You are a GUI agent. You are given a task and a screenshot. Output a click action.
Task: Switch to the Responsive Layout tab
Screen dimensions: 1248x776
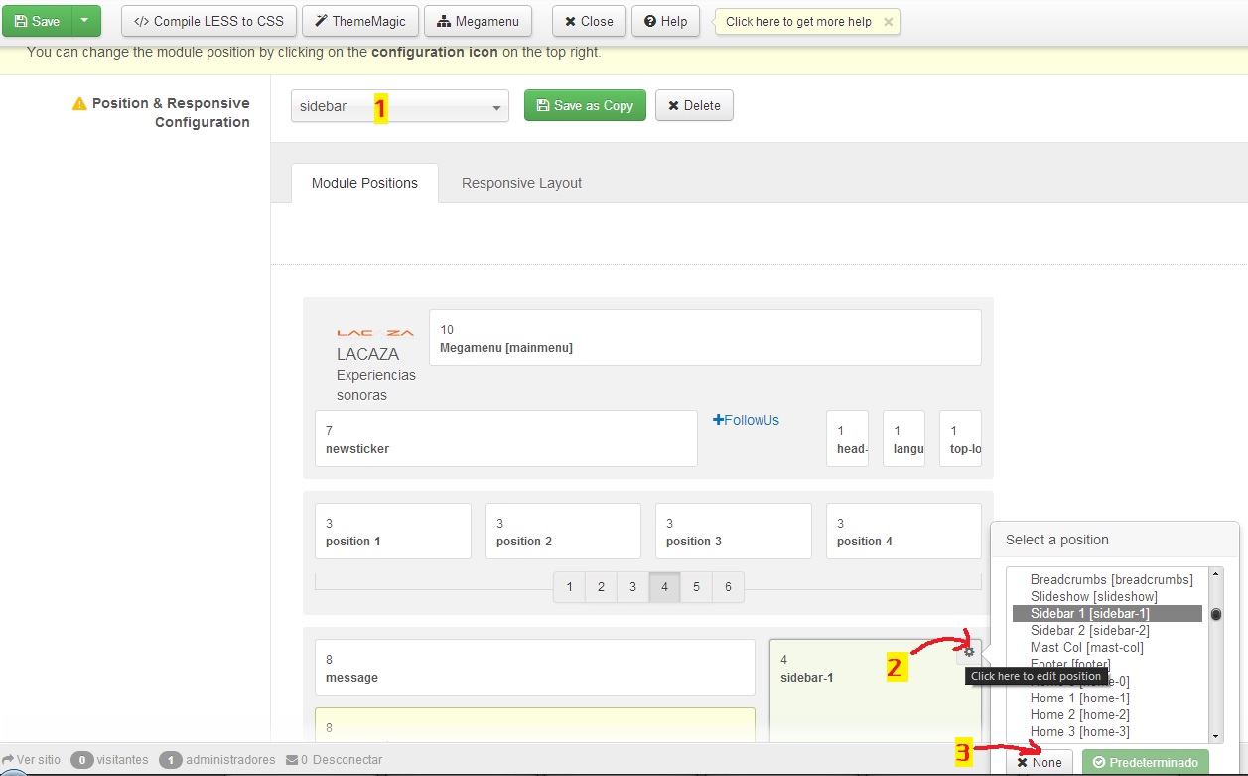click(521, 183)
